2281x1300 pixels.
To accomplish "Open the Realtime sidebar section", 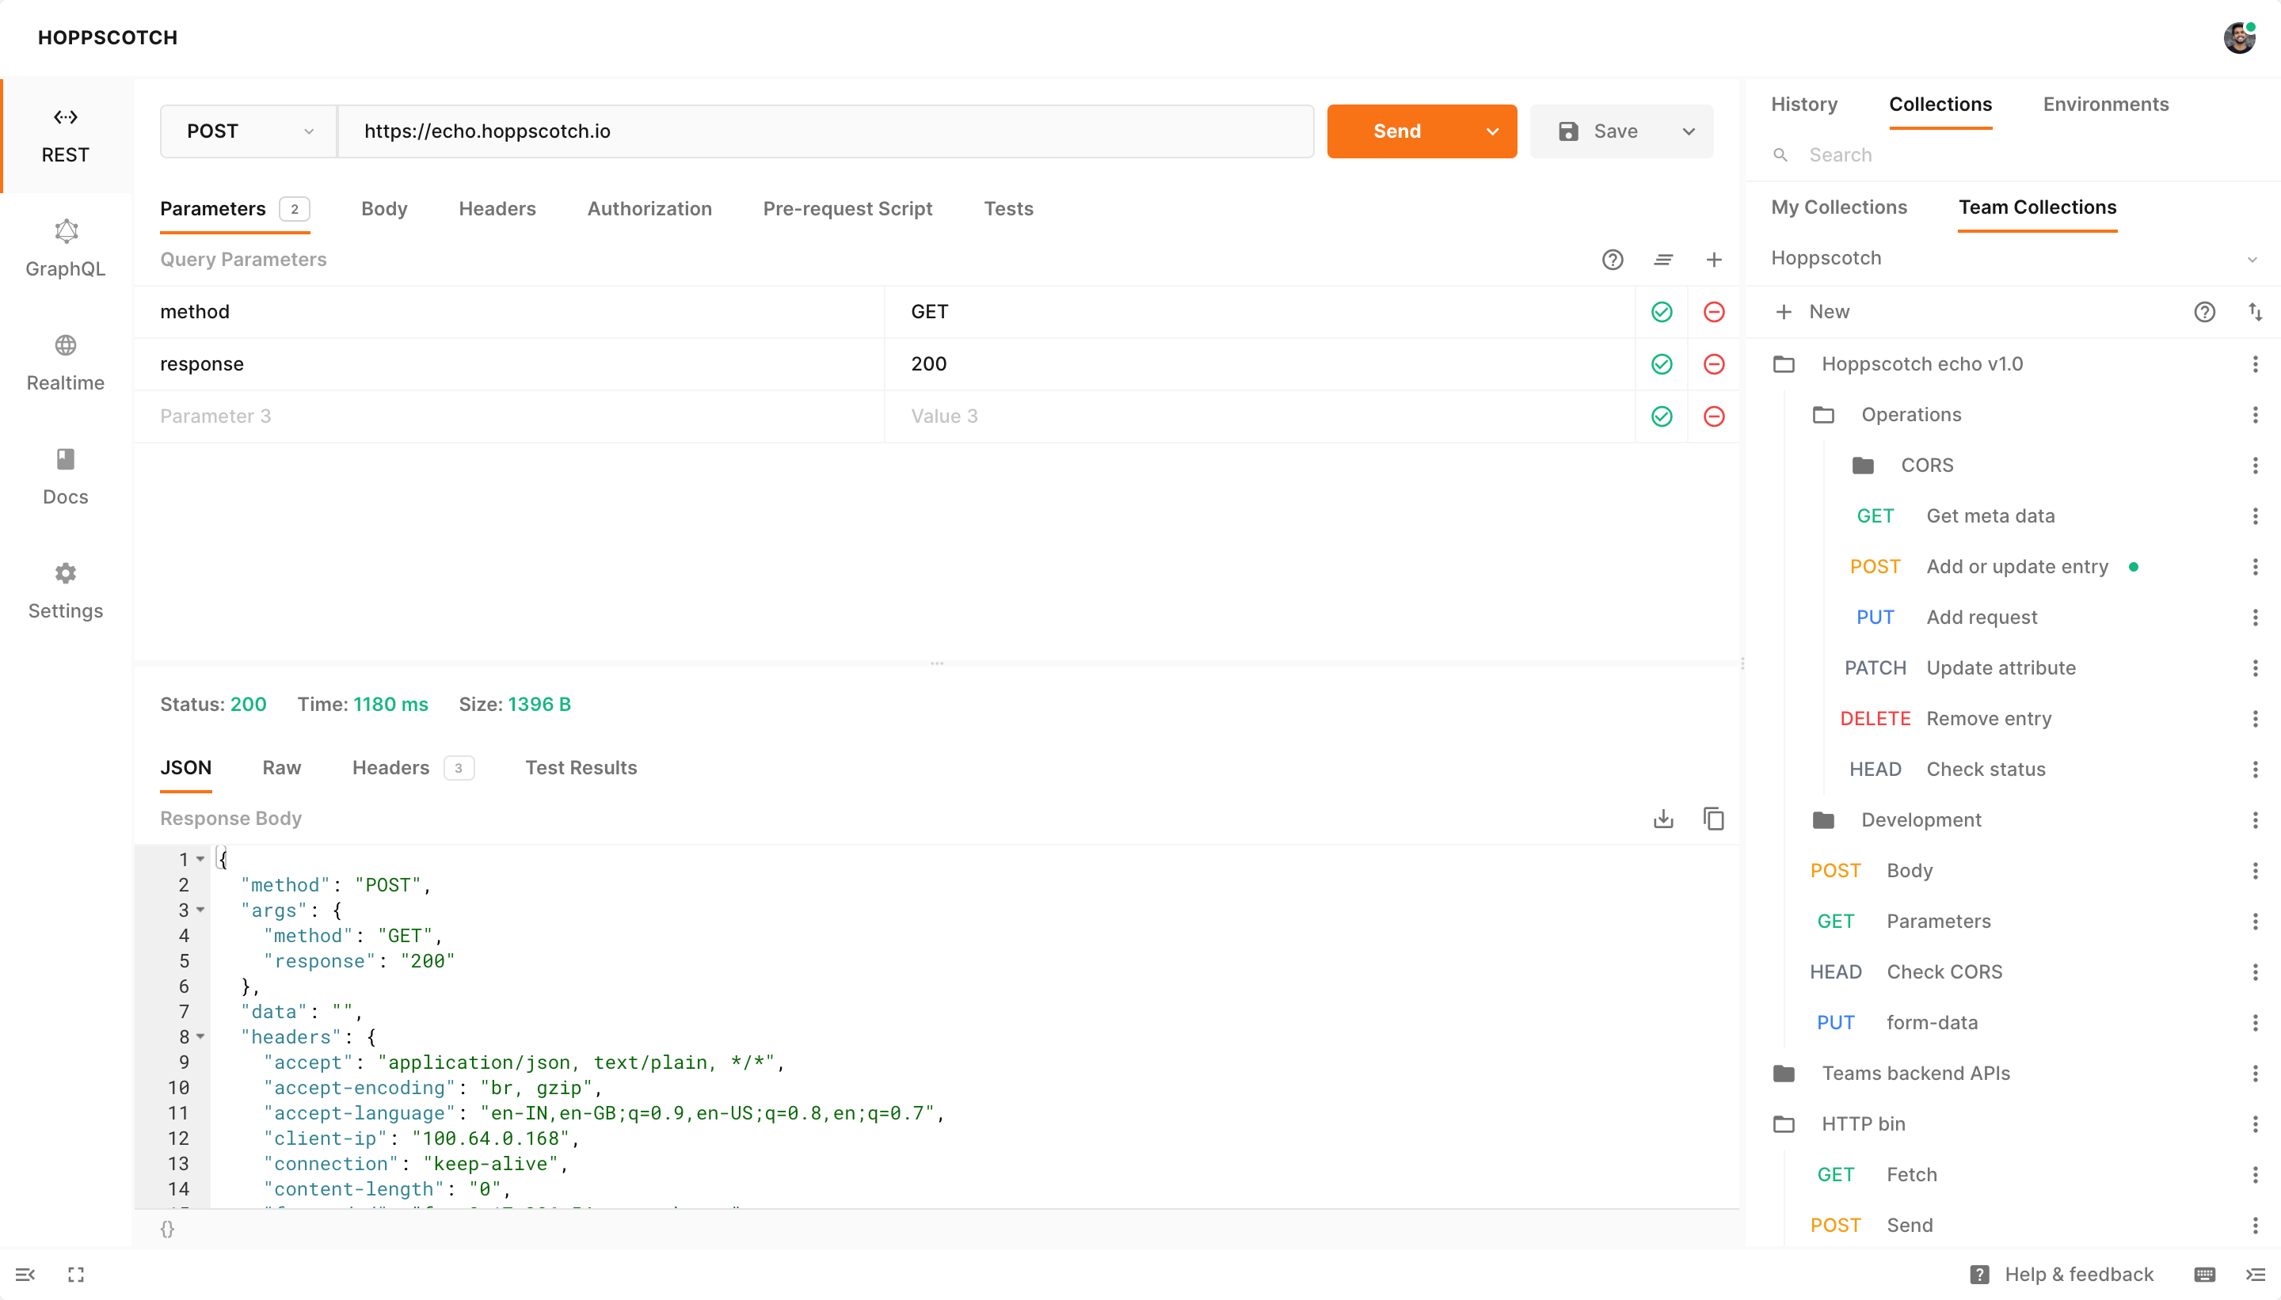I will pos(65,363).
